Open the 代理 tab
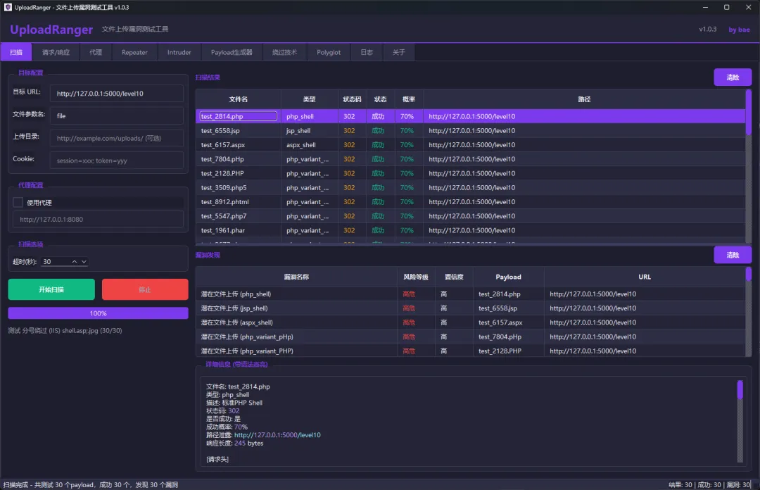 (96, 52)
